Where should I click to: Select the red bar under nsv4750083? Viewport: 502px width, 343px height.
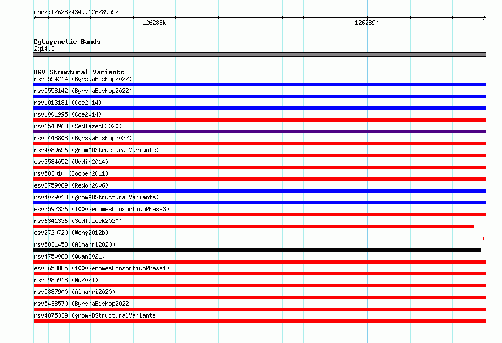pos(259,262)
